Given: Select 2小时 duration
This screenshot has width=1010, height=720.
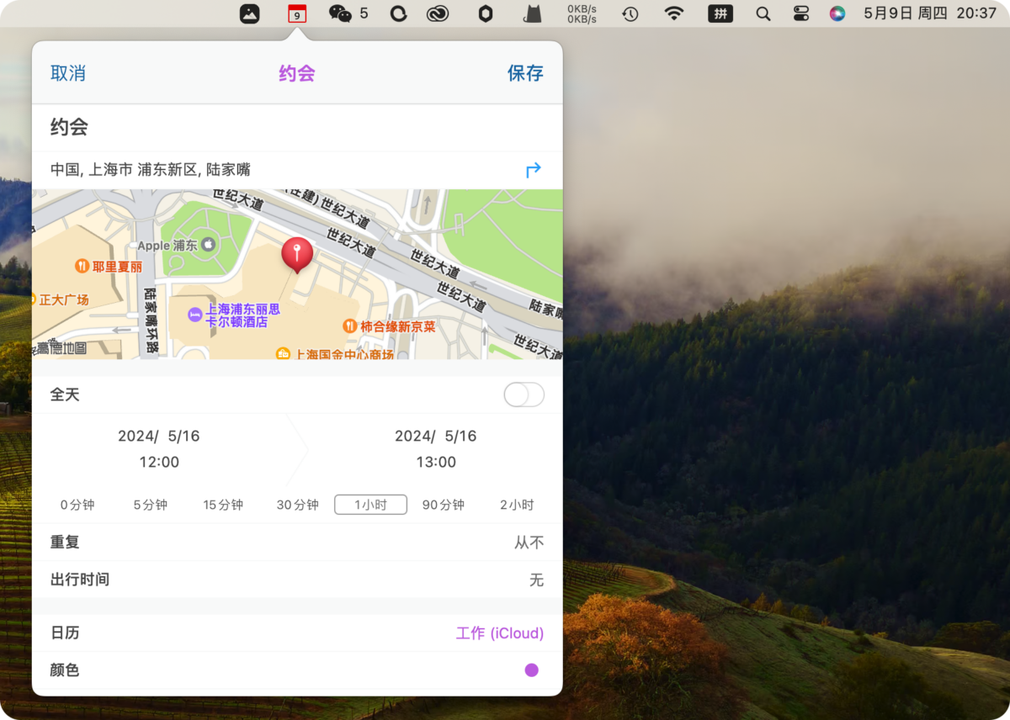Looking at the screenshot, I should (x=517, y=505).
